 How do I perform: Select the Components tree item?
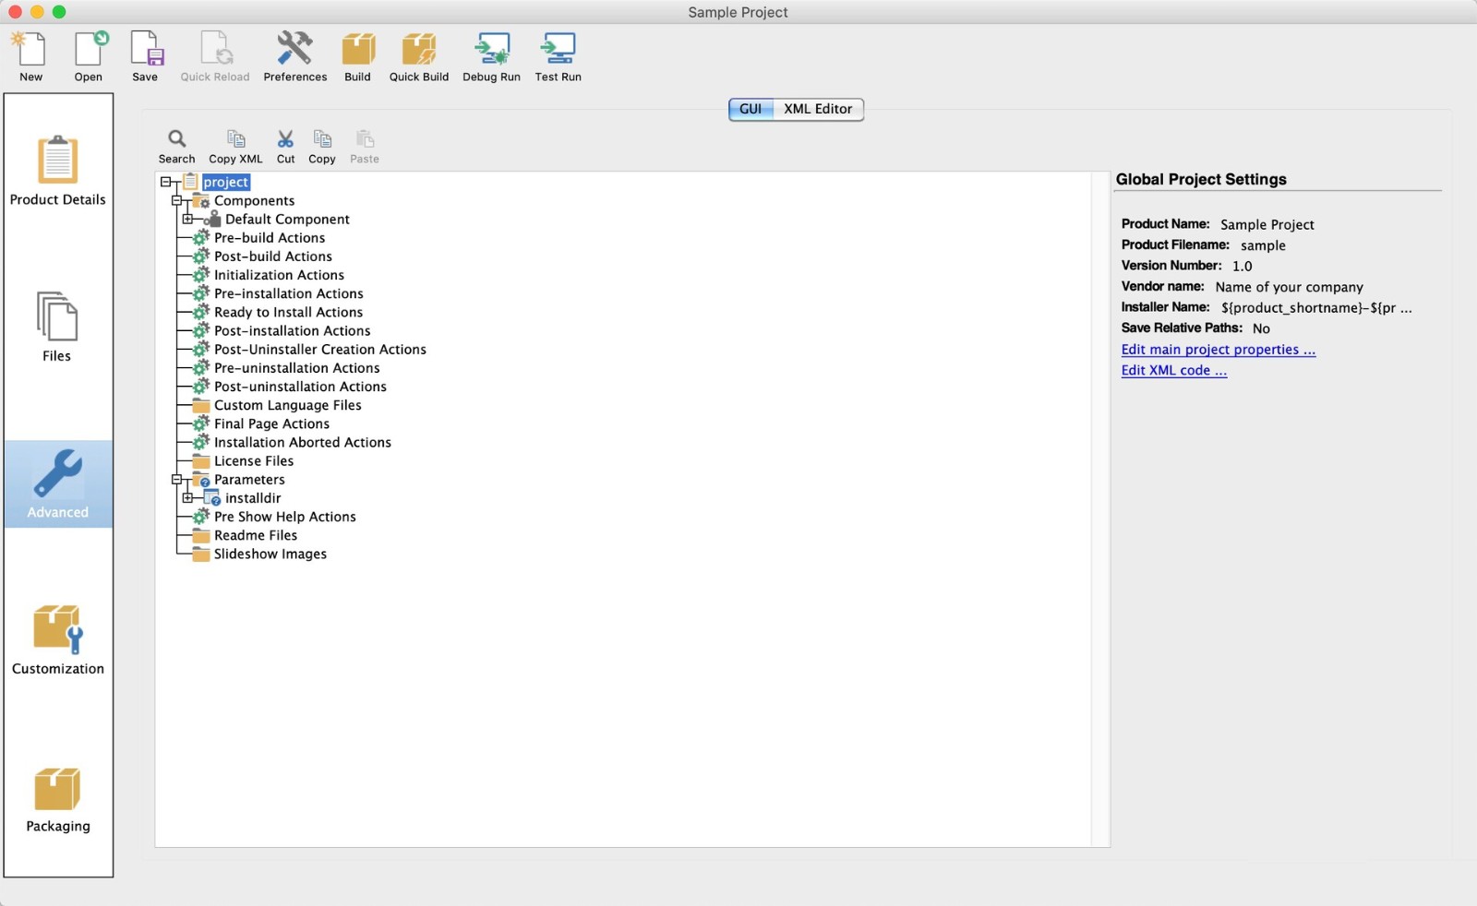[254, 200]
